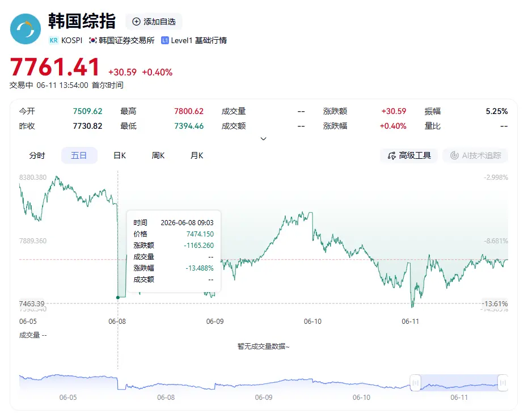
Task: Click the 暂无成交量数据 message
Action: [263, 347]
